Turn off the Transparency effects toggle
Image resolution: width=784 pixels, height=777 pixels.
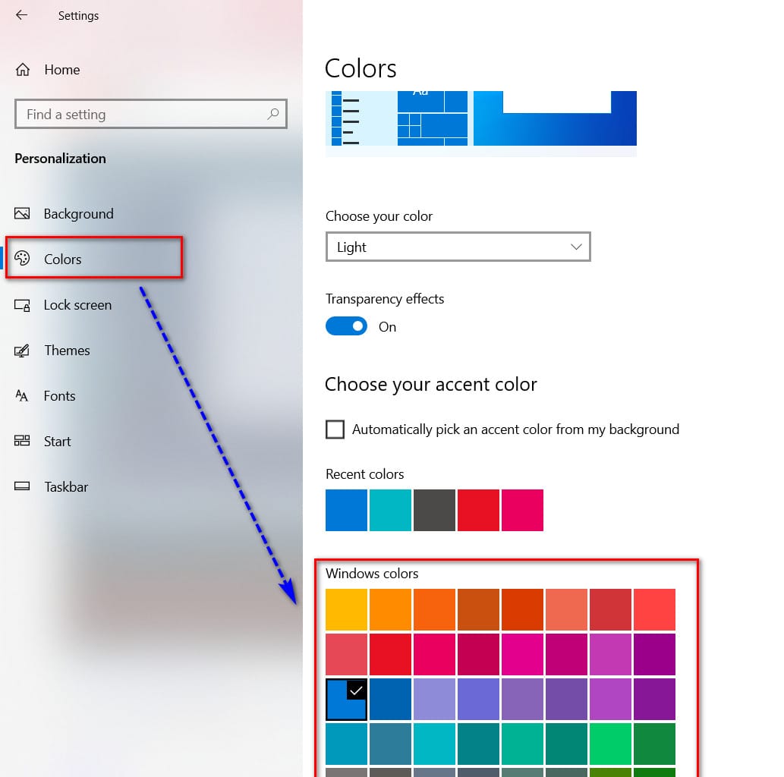[x=347, y=326]
